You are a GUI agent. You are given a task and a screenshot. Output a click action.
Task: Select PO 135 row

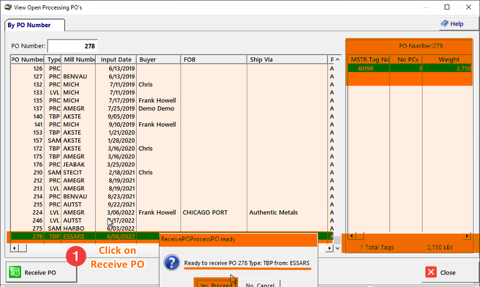point(172,100)
